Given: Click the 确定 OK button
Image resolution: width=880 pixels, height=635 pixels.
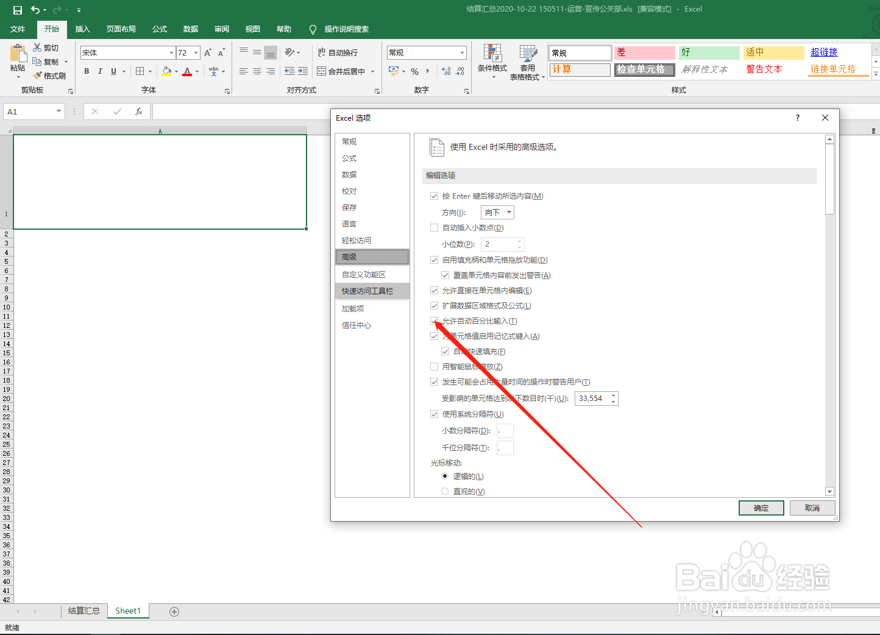Looking at the screenshot, I should [x=761, y=508].
